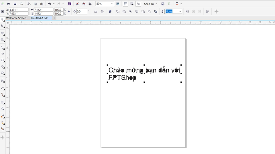
Task: Select the Zoom tool
Action: (3, 40)
